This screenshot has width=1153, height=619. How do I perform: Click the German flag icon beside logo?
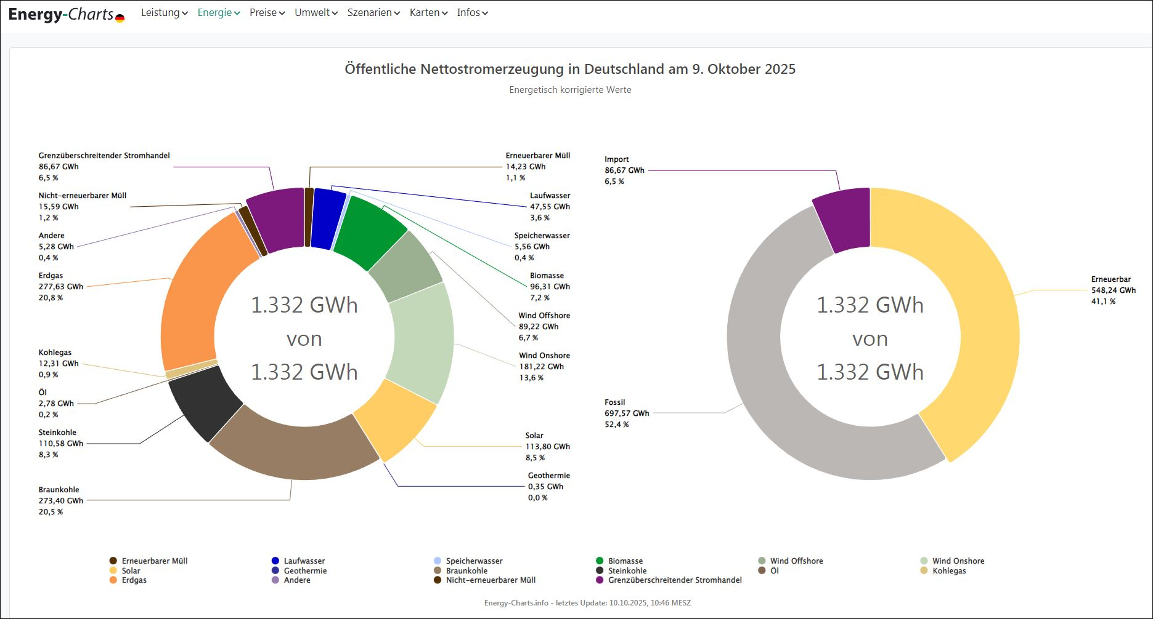[x=120, y=18]
